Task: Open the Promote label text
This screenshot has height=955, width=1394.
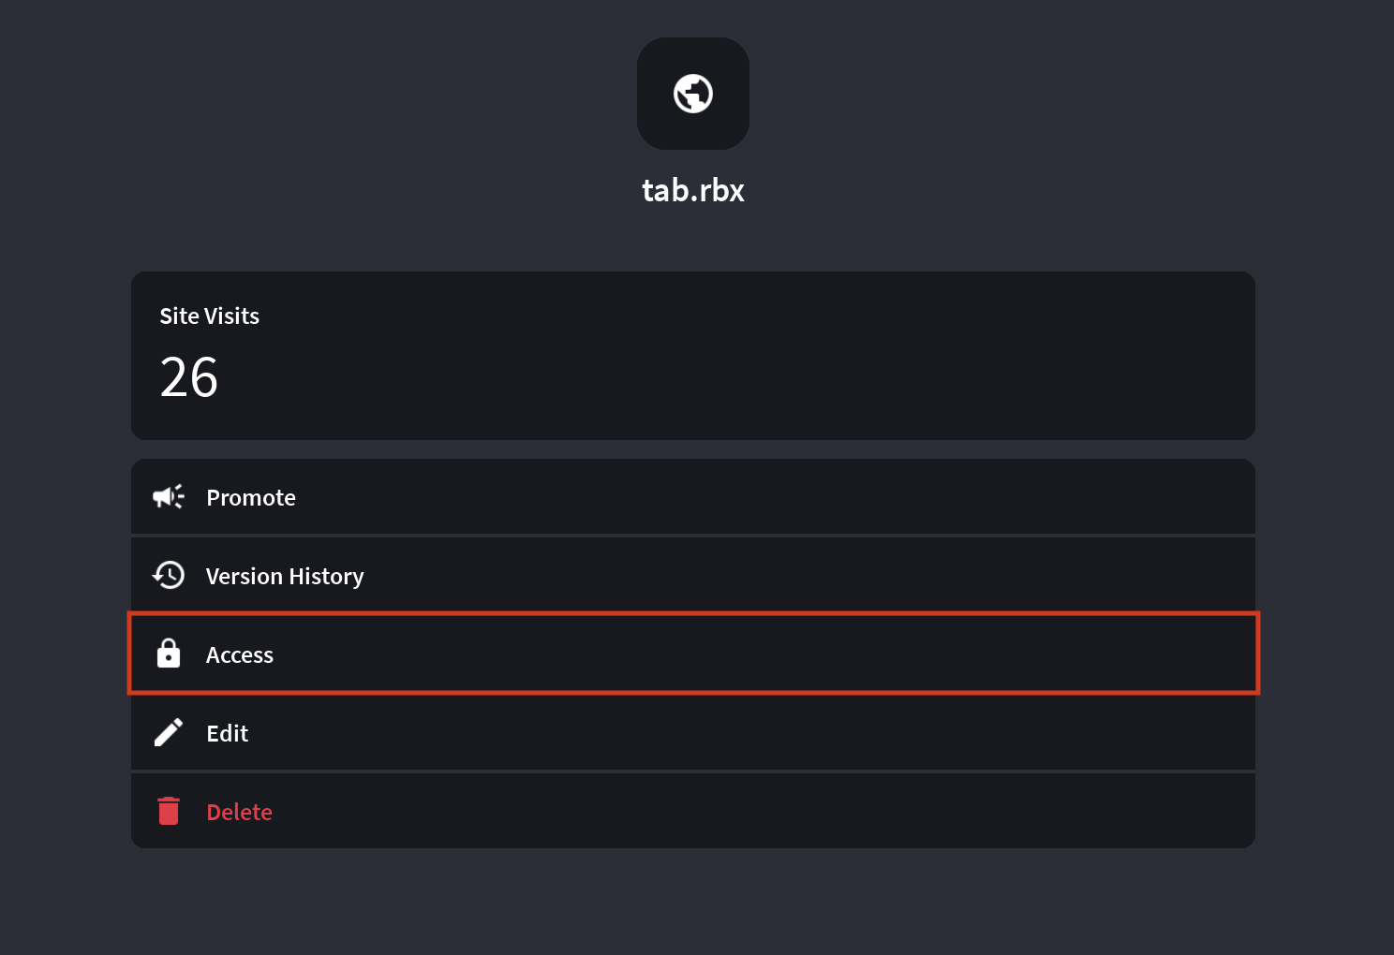Action: coord(251,497)
